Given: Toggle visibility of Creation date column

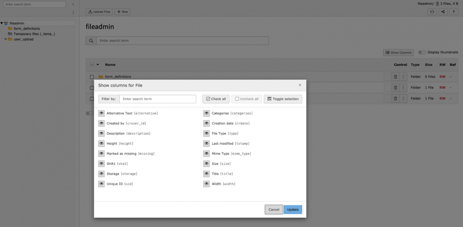Looking at the screenshot, I should 207,123.
